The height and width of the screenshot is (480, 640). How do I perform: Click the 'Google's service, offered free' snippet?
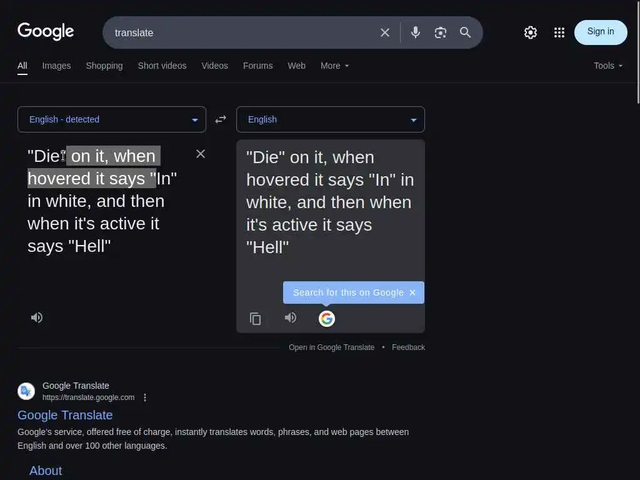click(x=213, y=439)
